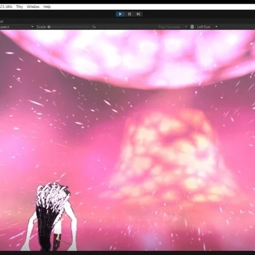Click the 1x scale value
The height and width of the screenshot is (255, 255).
[94, 27]
